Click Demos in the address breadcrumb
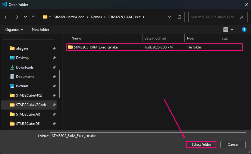 tap(96, 17)
